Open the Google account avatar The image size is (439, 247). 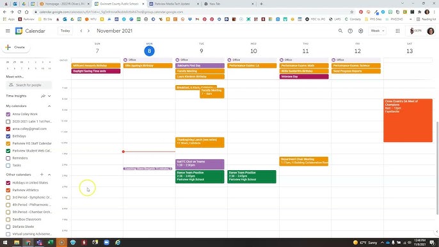click(x=431, y=31)
